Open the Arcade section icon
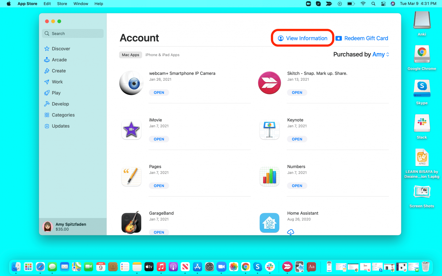442x276 pixels. point(47,60)
